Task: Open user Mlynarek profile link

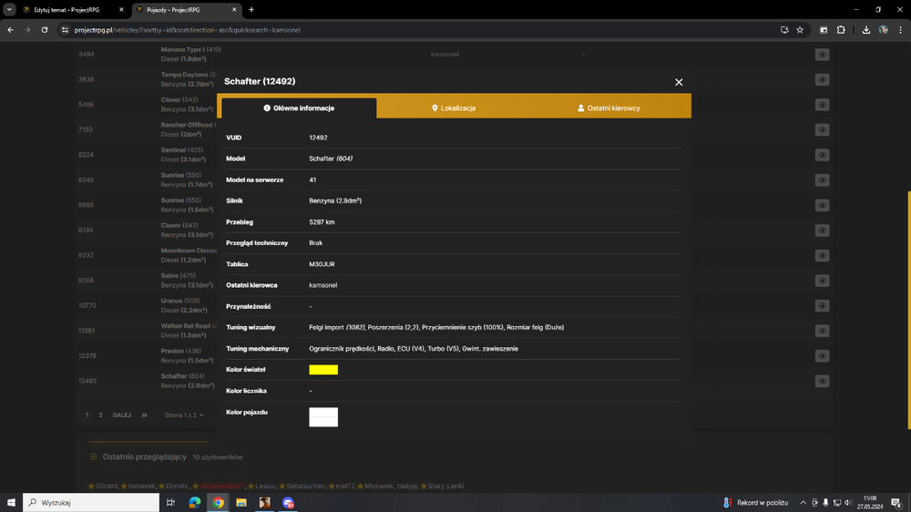Action: pyautogui.click(x=379, y=486)
